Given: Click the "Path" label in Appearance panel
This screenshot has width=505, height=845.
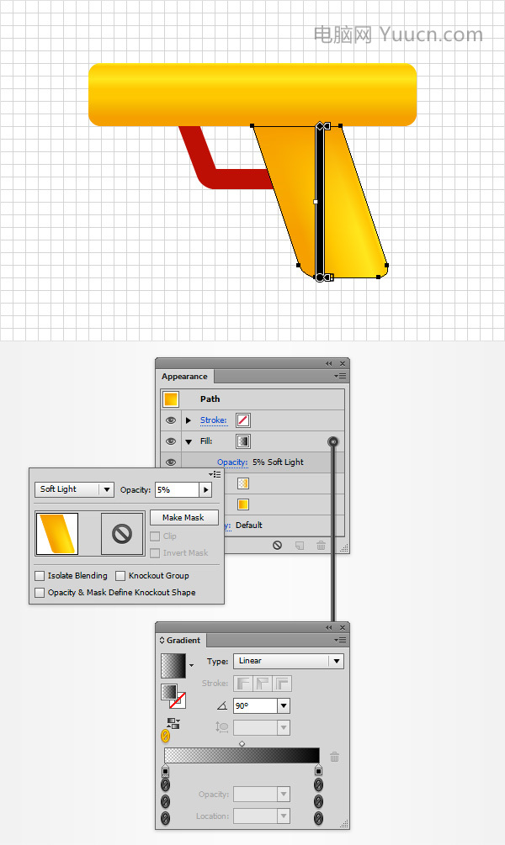Looking at the screenshot, I should click(x=210, y=399).
